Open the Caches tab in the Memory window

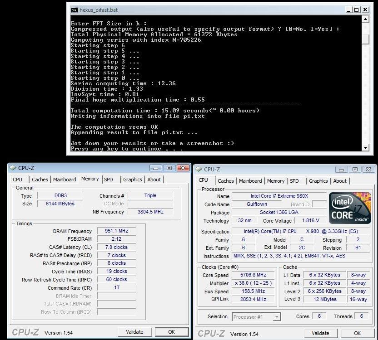[x=40, y=180]
